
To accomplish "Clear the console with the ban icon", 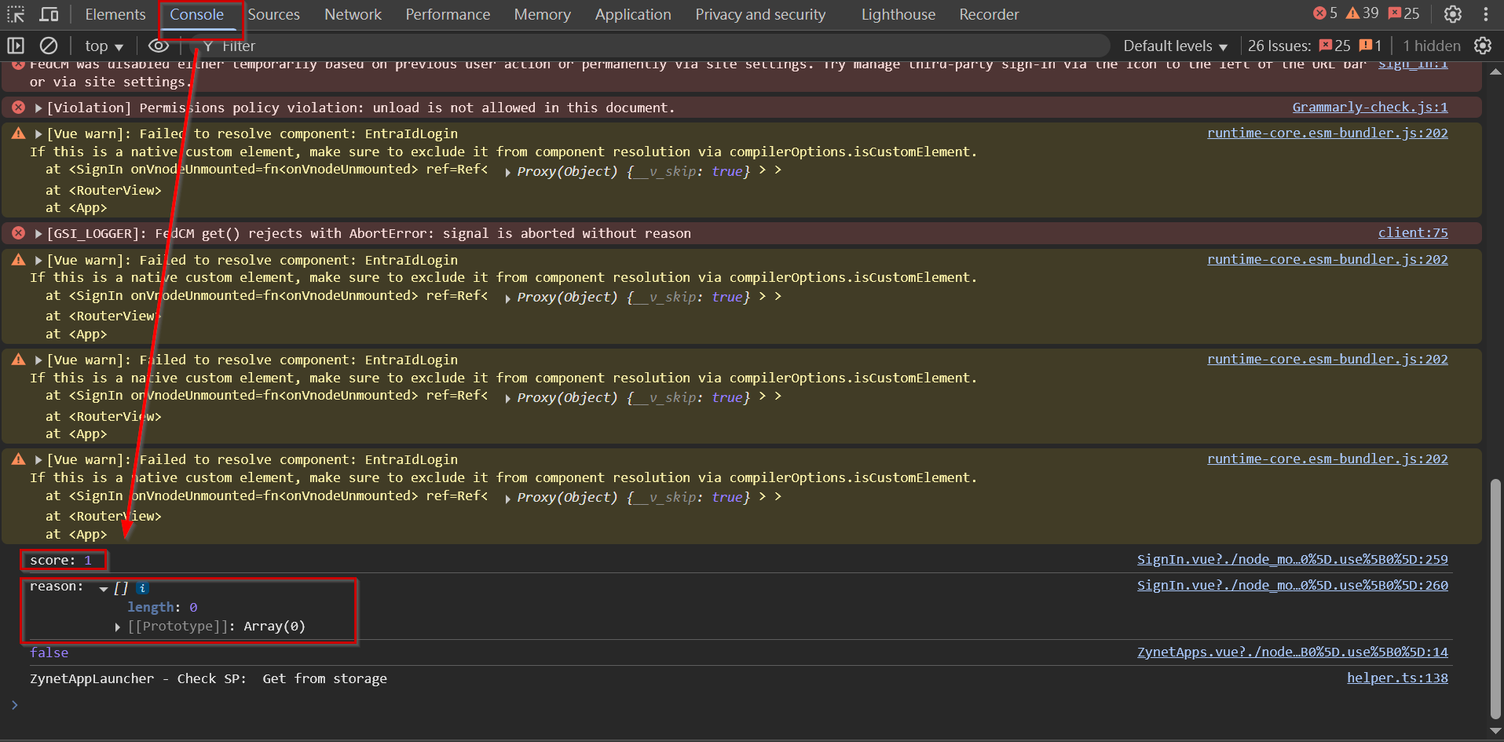I will [49, 46].
